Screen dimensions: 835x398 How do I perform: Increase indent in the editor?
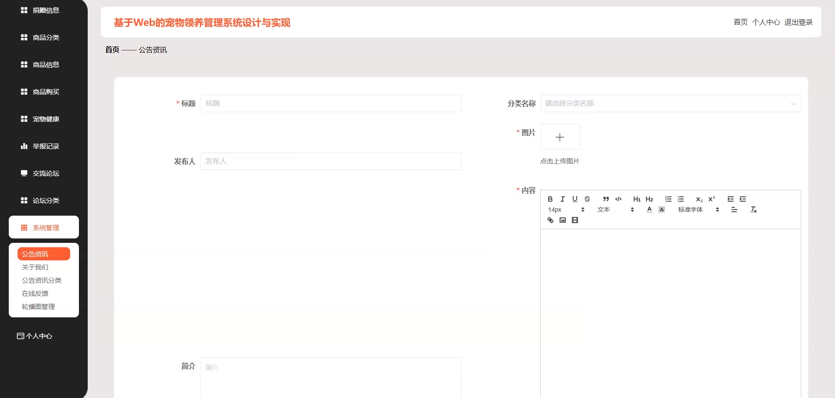pyautogui.click(x=742, y=199)
